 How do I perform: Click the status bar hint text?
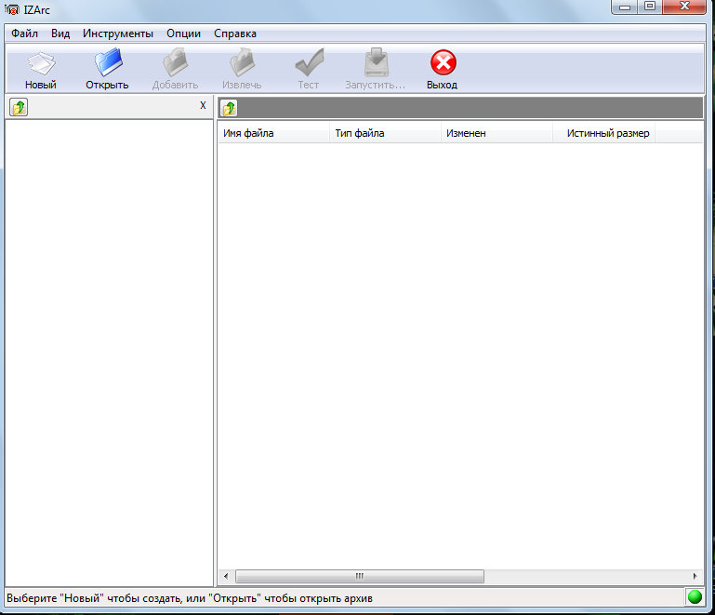pos(190,598)
